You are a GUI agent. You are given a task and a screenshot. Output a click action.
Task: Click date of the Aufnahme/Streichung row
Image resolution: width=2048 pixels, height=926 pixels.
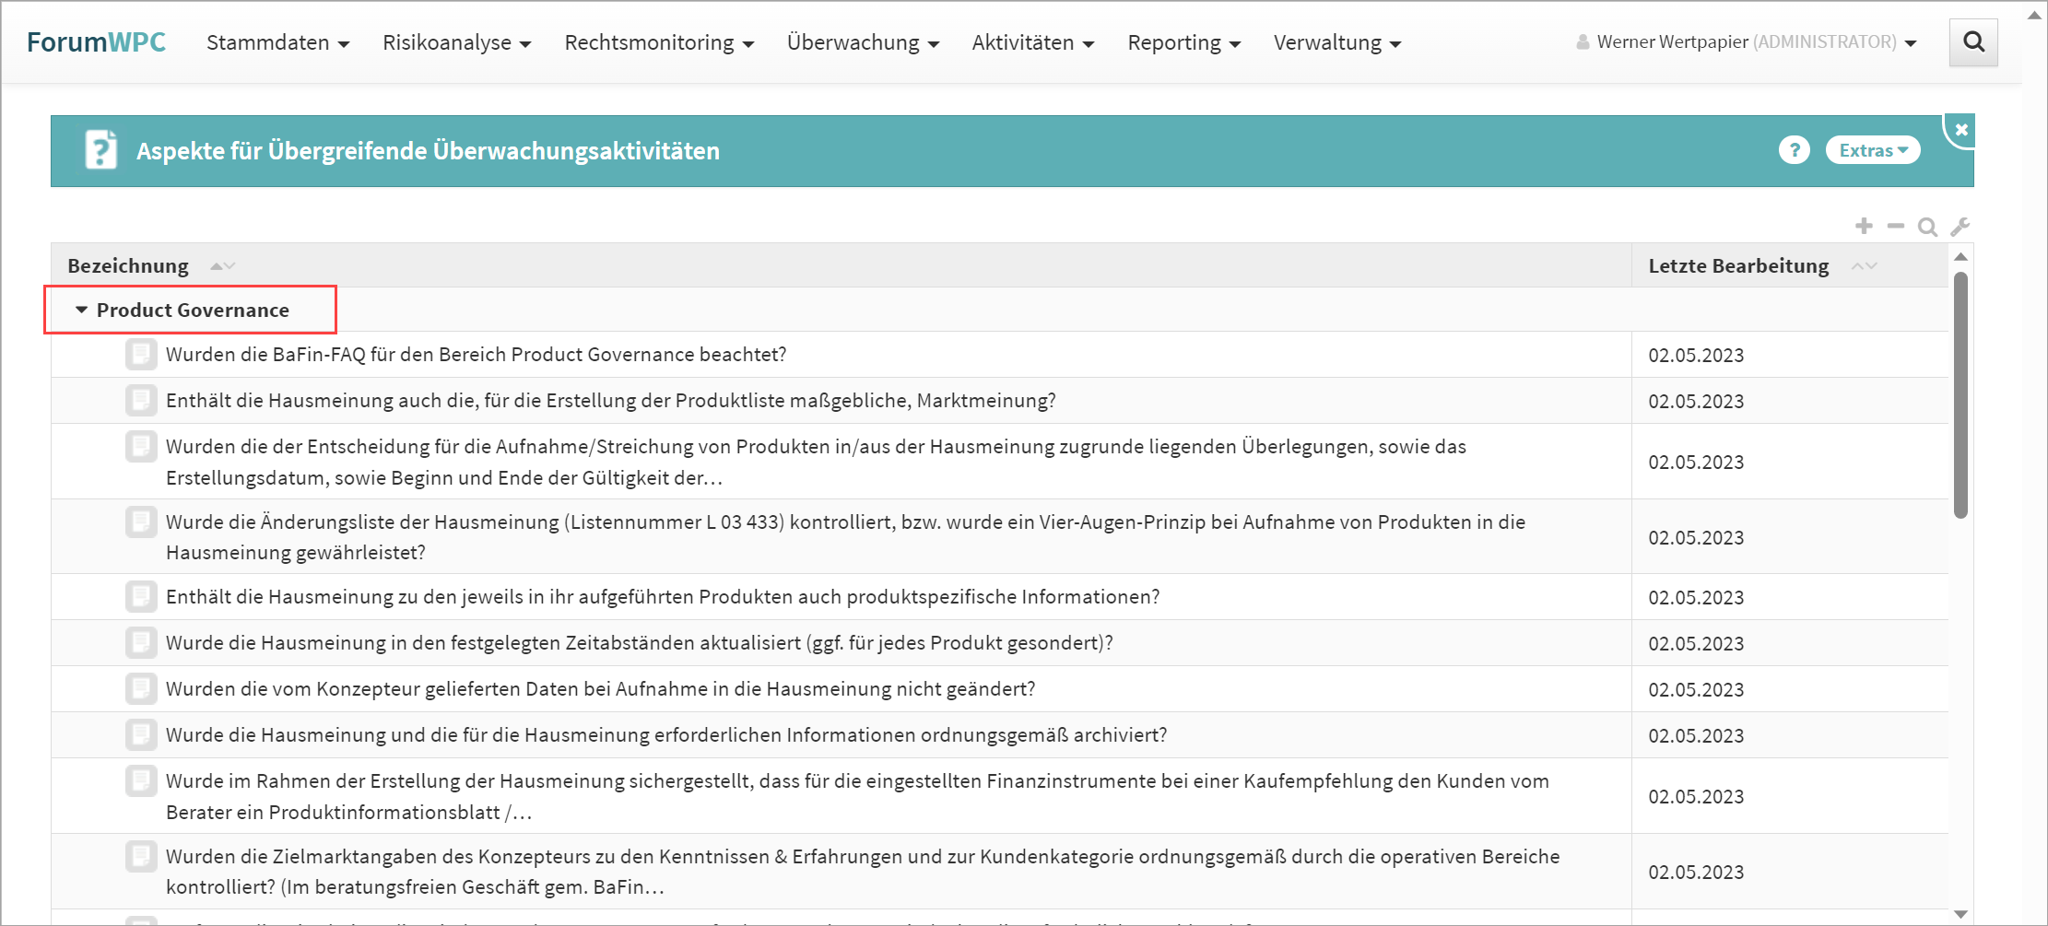click(x=1696, y=462)
